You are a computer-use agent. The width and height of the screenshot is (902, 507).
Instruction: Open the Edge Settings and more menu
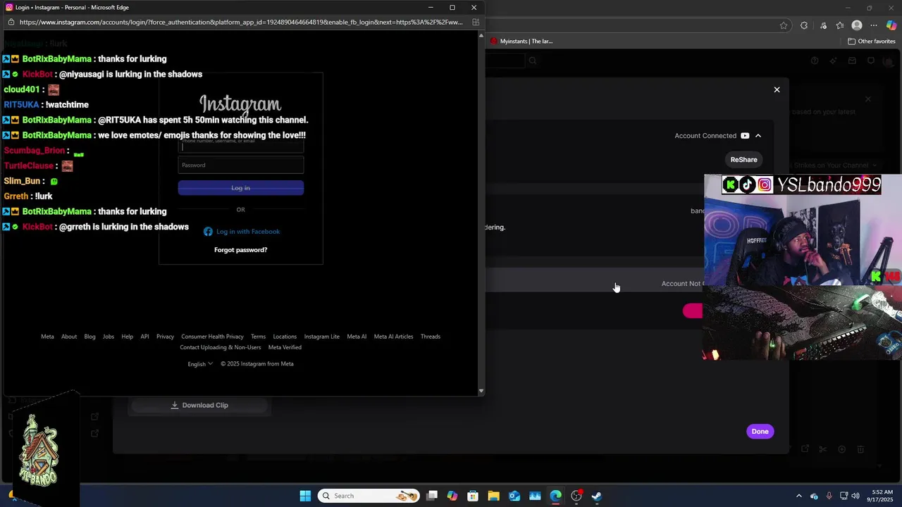874,25
